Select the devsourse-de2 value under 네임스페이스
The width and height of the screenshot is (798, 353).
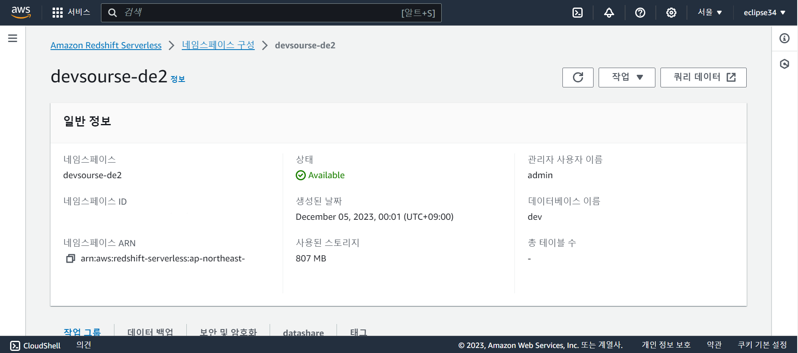(x=92, y=175)
